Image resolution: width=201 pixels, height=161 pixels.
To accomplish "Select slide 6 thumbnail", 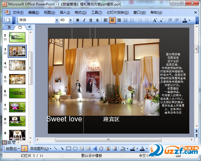I will click(x=17, y=93).
